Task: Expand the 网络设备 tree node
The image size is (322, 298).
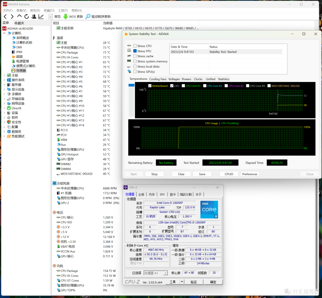Action: click(x=4, y=103)
